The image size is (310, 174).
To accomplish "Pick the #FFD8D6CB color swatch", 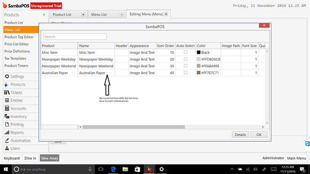I will (199, 59).
